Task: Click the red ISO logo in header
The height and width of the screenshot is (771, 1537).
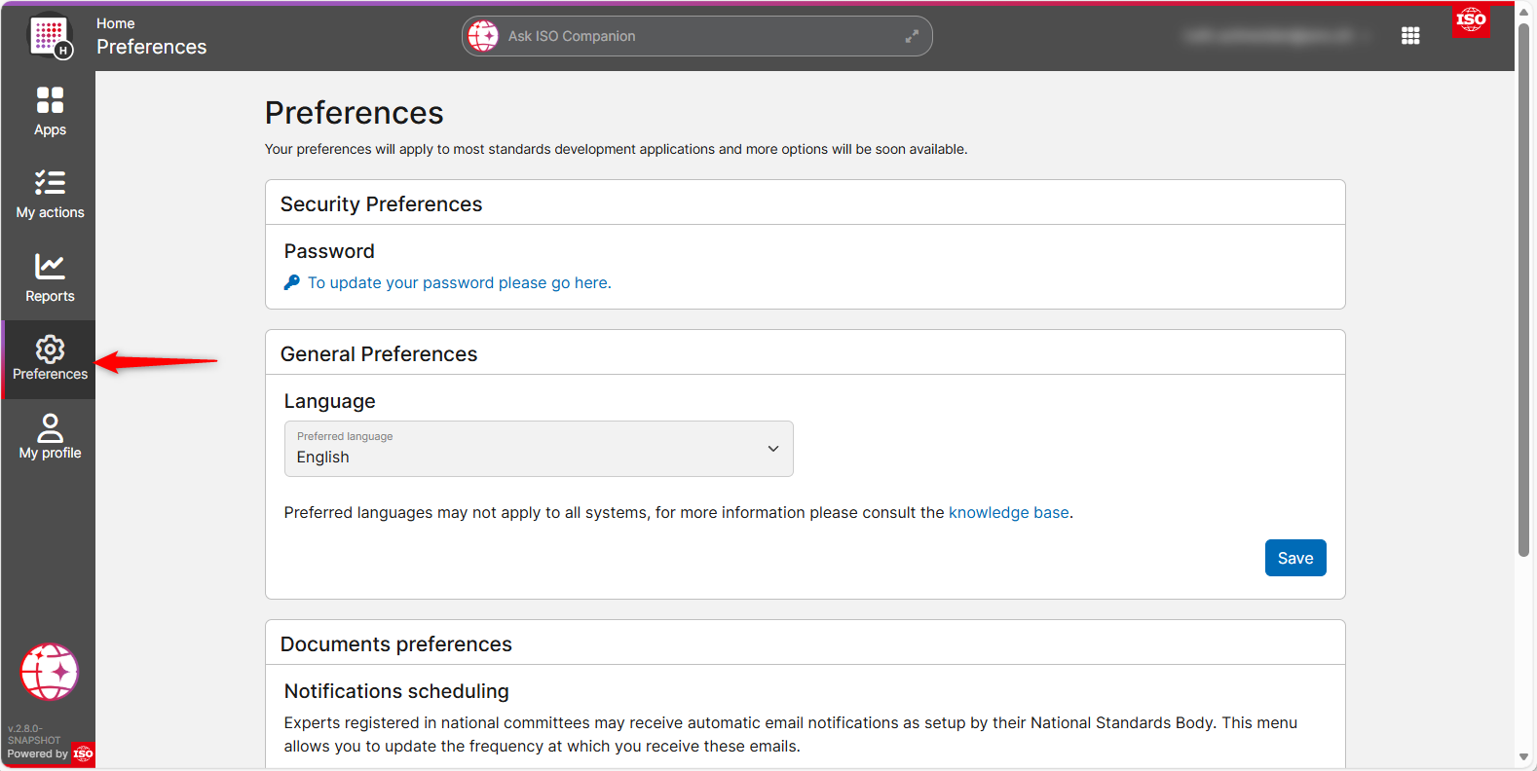Action: pyautogui.click(x=1470, y=19)
